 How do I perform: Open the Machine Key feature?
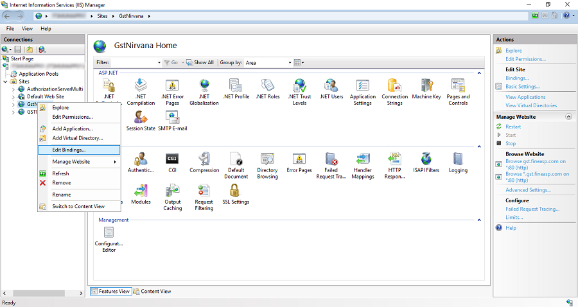coord(426,89)
